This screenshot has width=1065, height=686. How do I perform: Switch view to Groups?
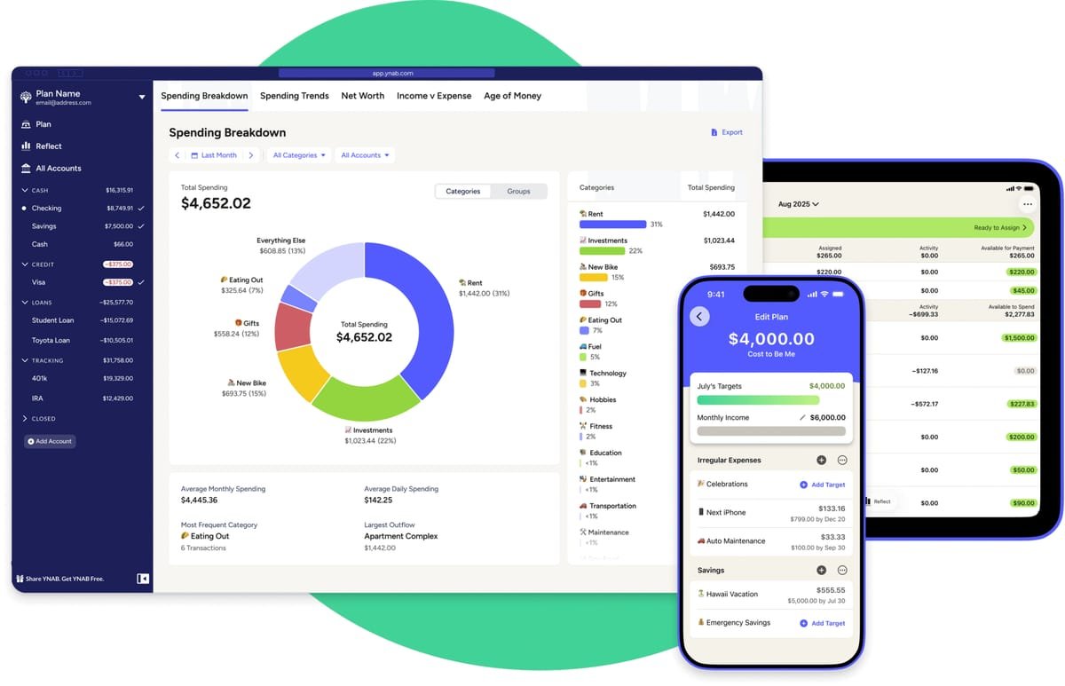click(518, 191)
